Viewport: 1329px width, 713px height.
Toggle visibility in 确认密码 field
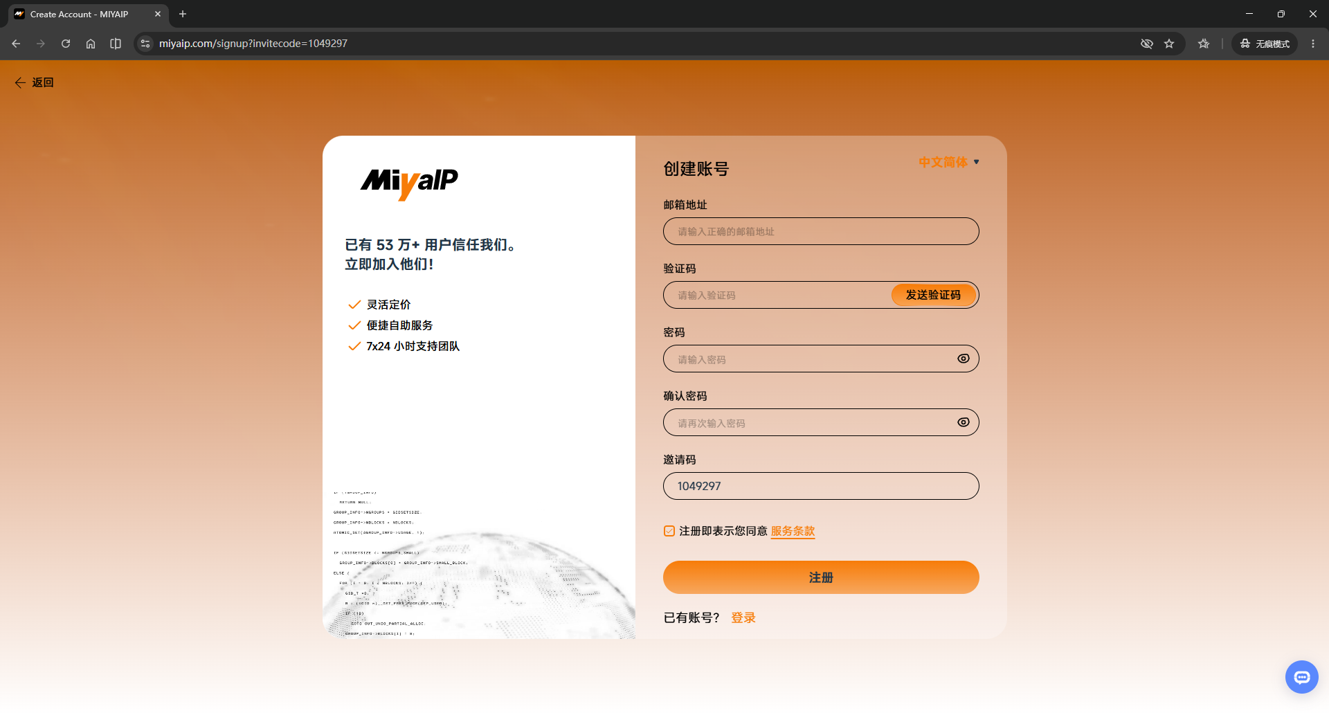click(x=963, y=422)
